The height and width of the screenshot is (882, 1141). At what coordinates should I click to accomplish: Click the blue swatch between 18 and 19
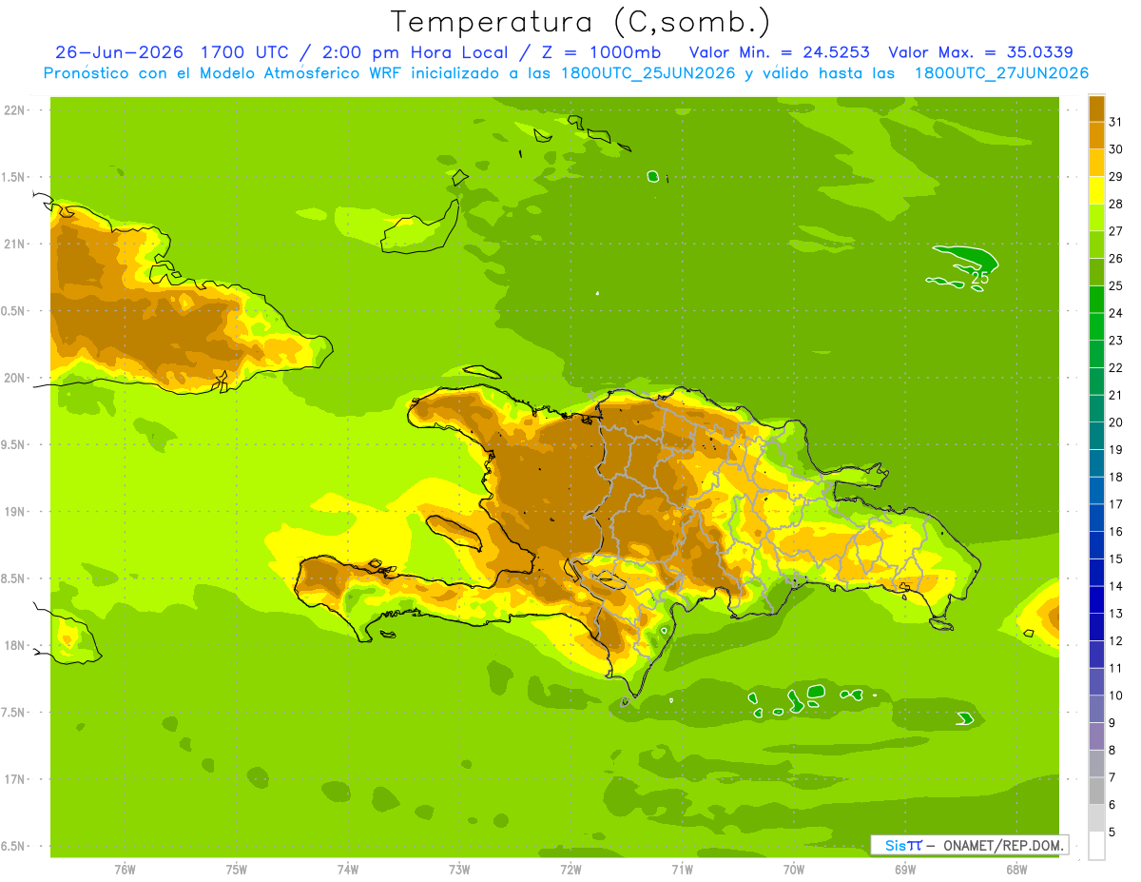click(x=1096, y=462)
